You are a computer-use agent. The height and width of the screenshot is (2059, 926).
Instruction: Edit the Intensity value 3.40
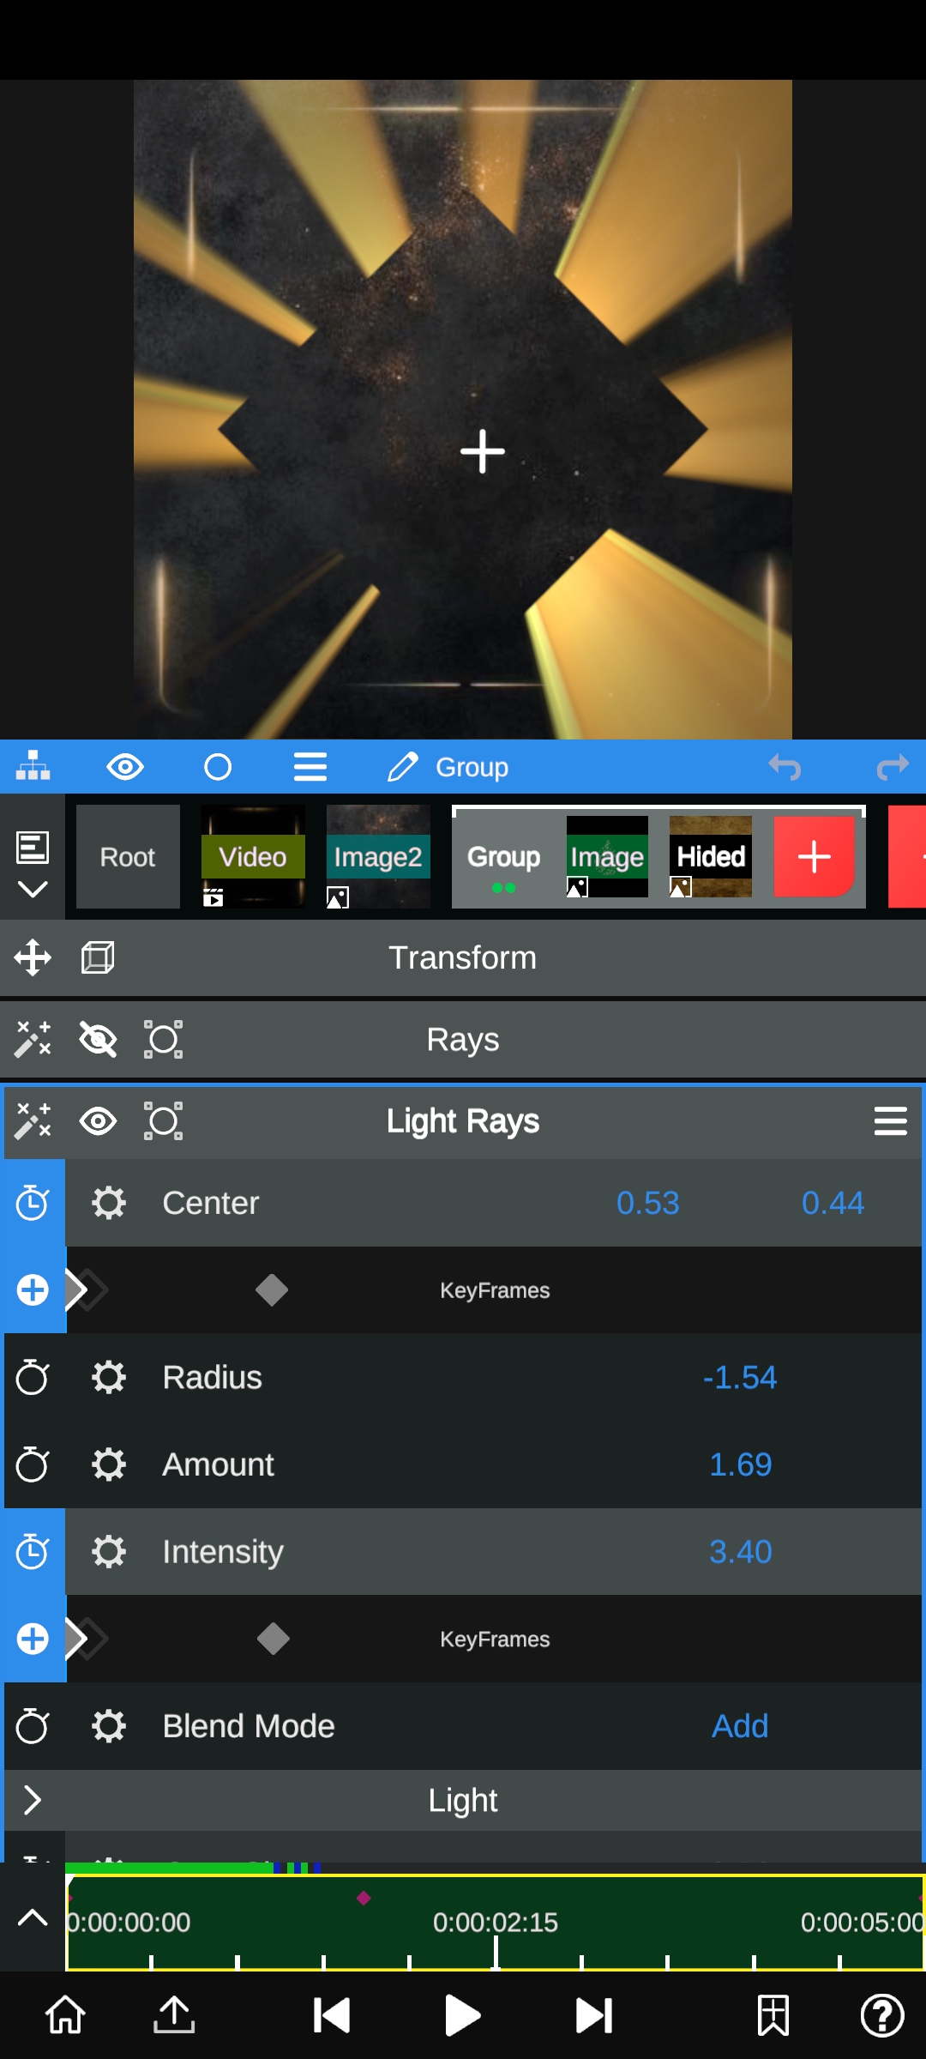click(740, 1552)
